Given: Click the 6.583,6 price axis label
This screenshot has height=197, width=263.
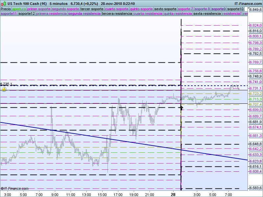Looking at the screenshot, I should pyautogui.click(x=255, y=188).
